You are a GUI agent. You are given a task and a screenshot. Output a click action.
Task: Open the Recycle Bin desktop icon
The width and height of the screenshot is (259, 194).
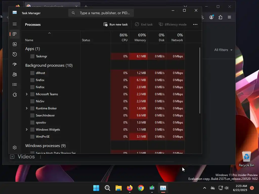pos(246,159)
